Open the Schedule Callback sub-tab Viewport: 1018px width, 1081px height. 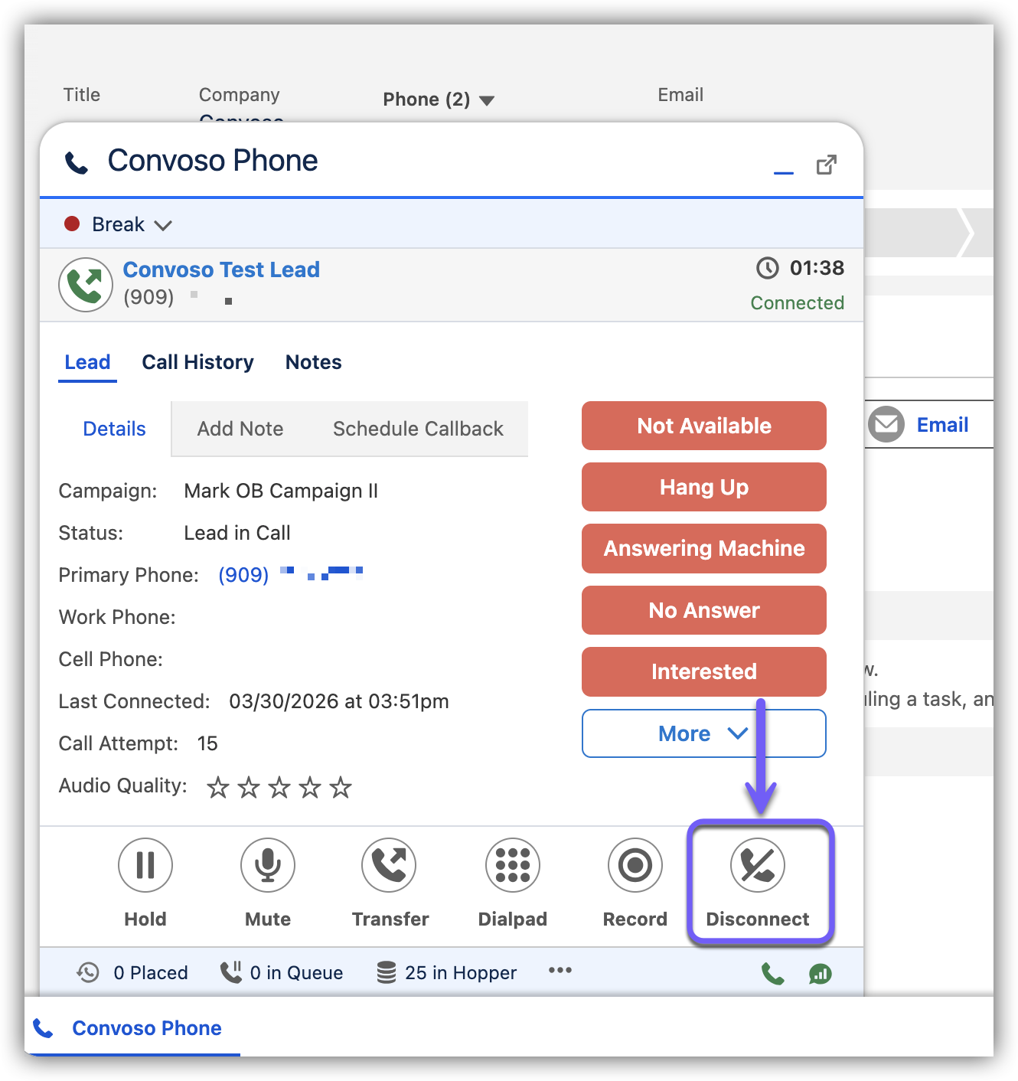(x=418, y=429)
